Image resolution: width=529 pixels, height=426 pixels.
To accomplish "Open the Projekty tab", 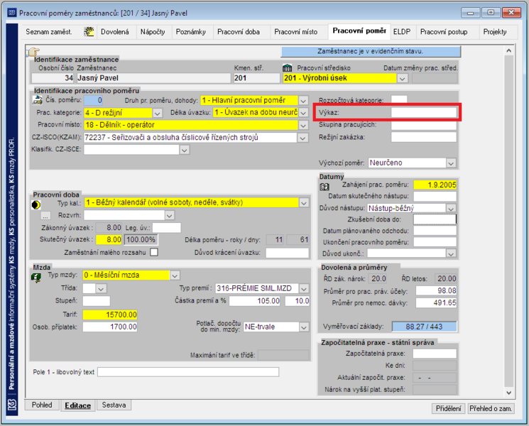I will [x=495, y=32].
